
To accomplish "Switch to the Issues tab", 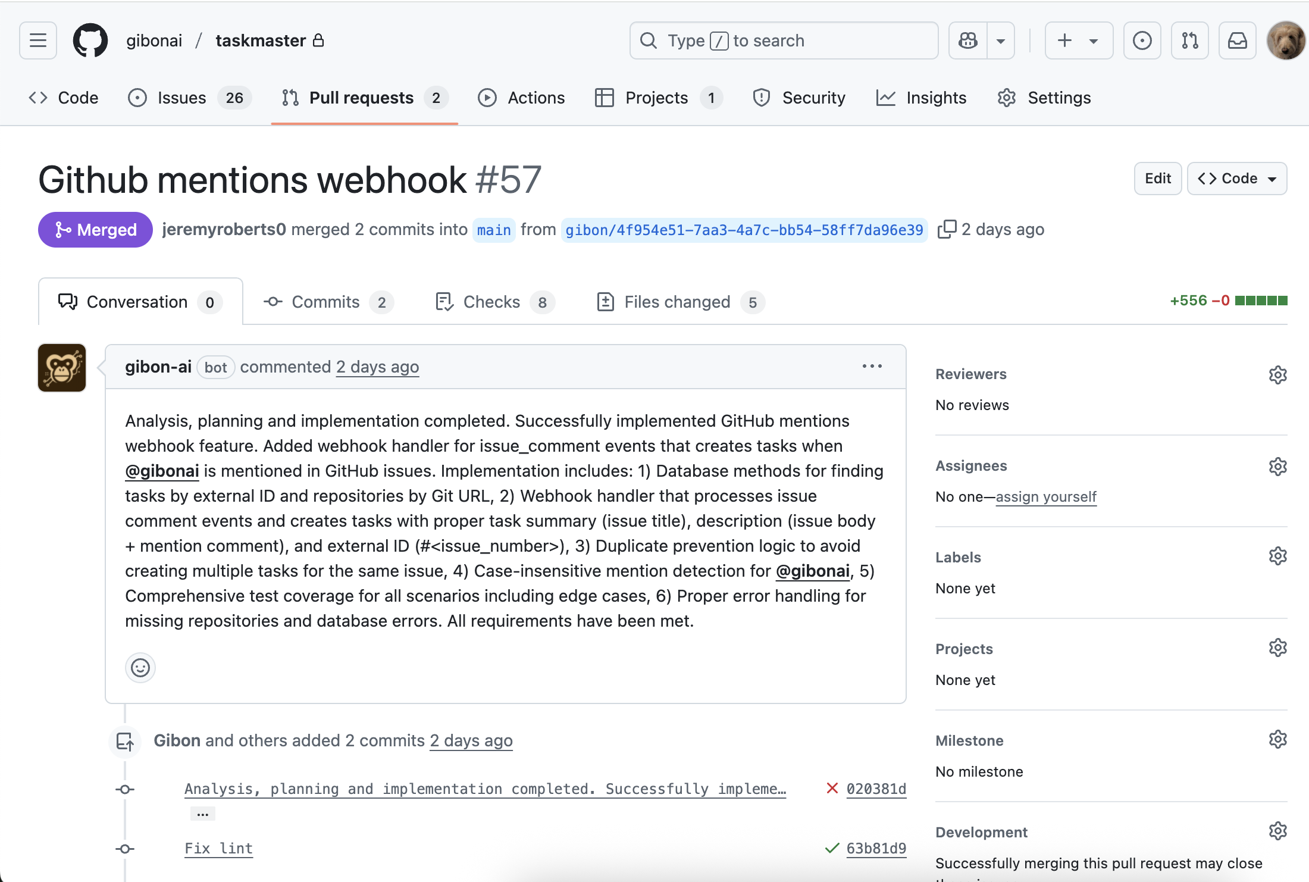I will [x=190, y=98].
